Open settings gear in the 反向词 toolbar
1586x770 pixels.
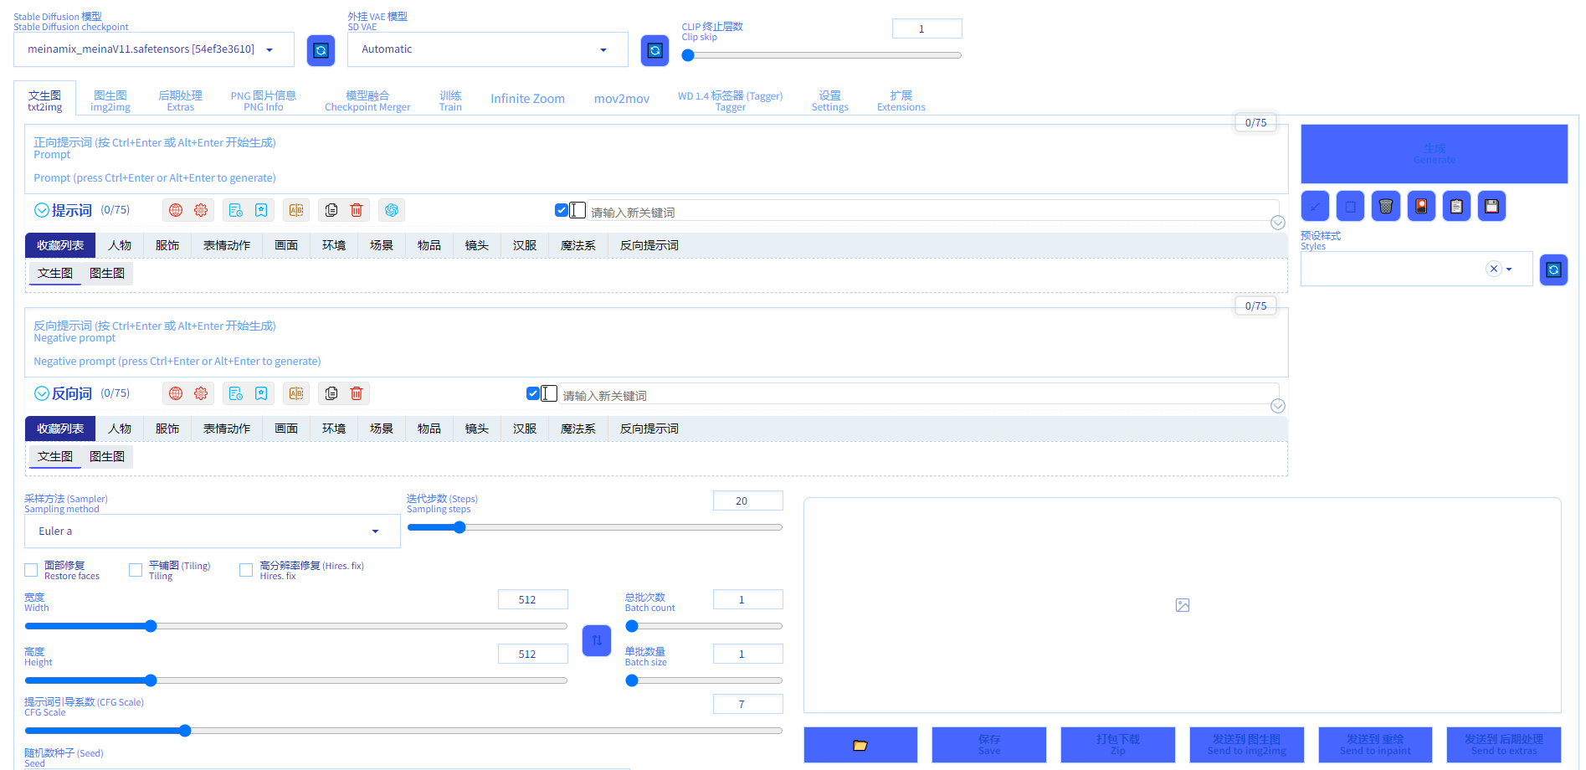click(201, 393)
